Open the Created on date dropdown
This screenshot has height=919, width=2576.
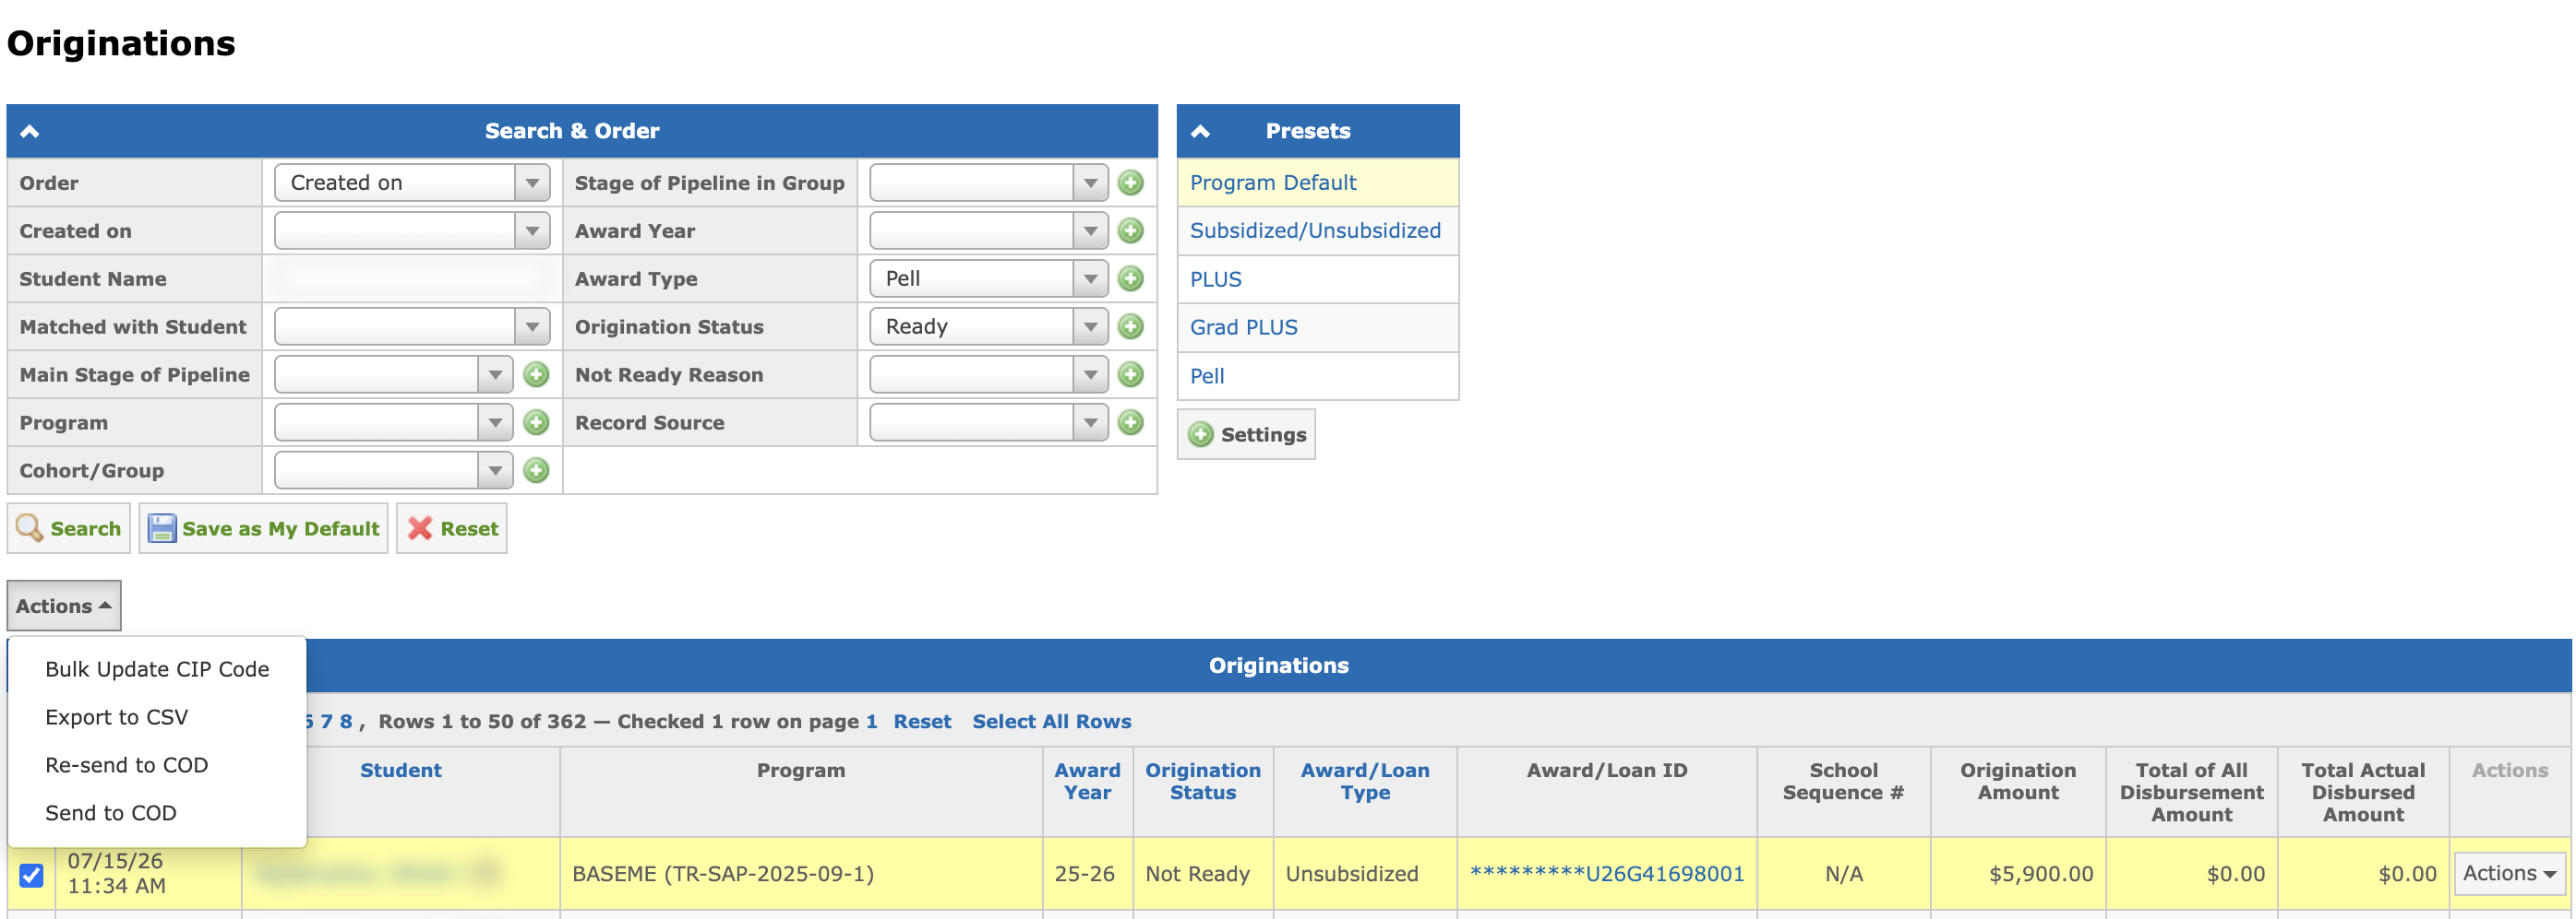tap(412, 230)
